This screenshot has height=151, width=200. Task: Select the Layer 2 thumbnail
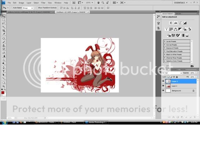pyautogui.click(x=168, y=86)
